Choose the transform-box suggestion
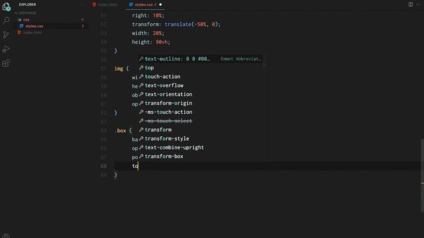The width and height of the screenshot is (424, 238). click(x=201, y=157)
